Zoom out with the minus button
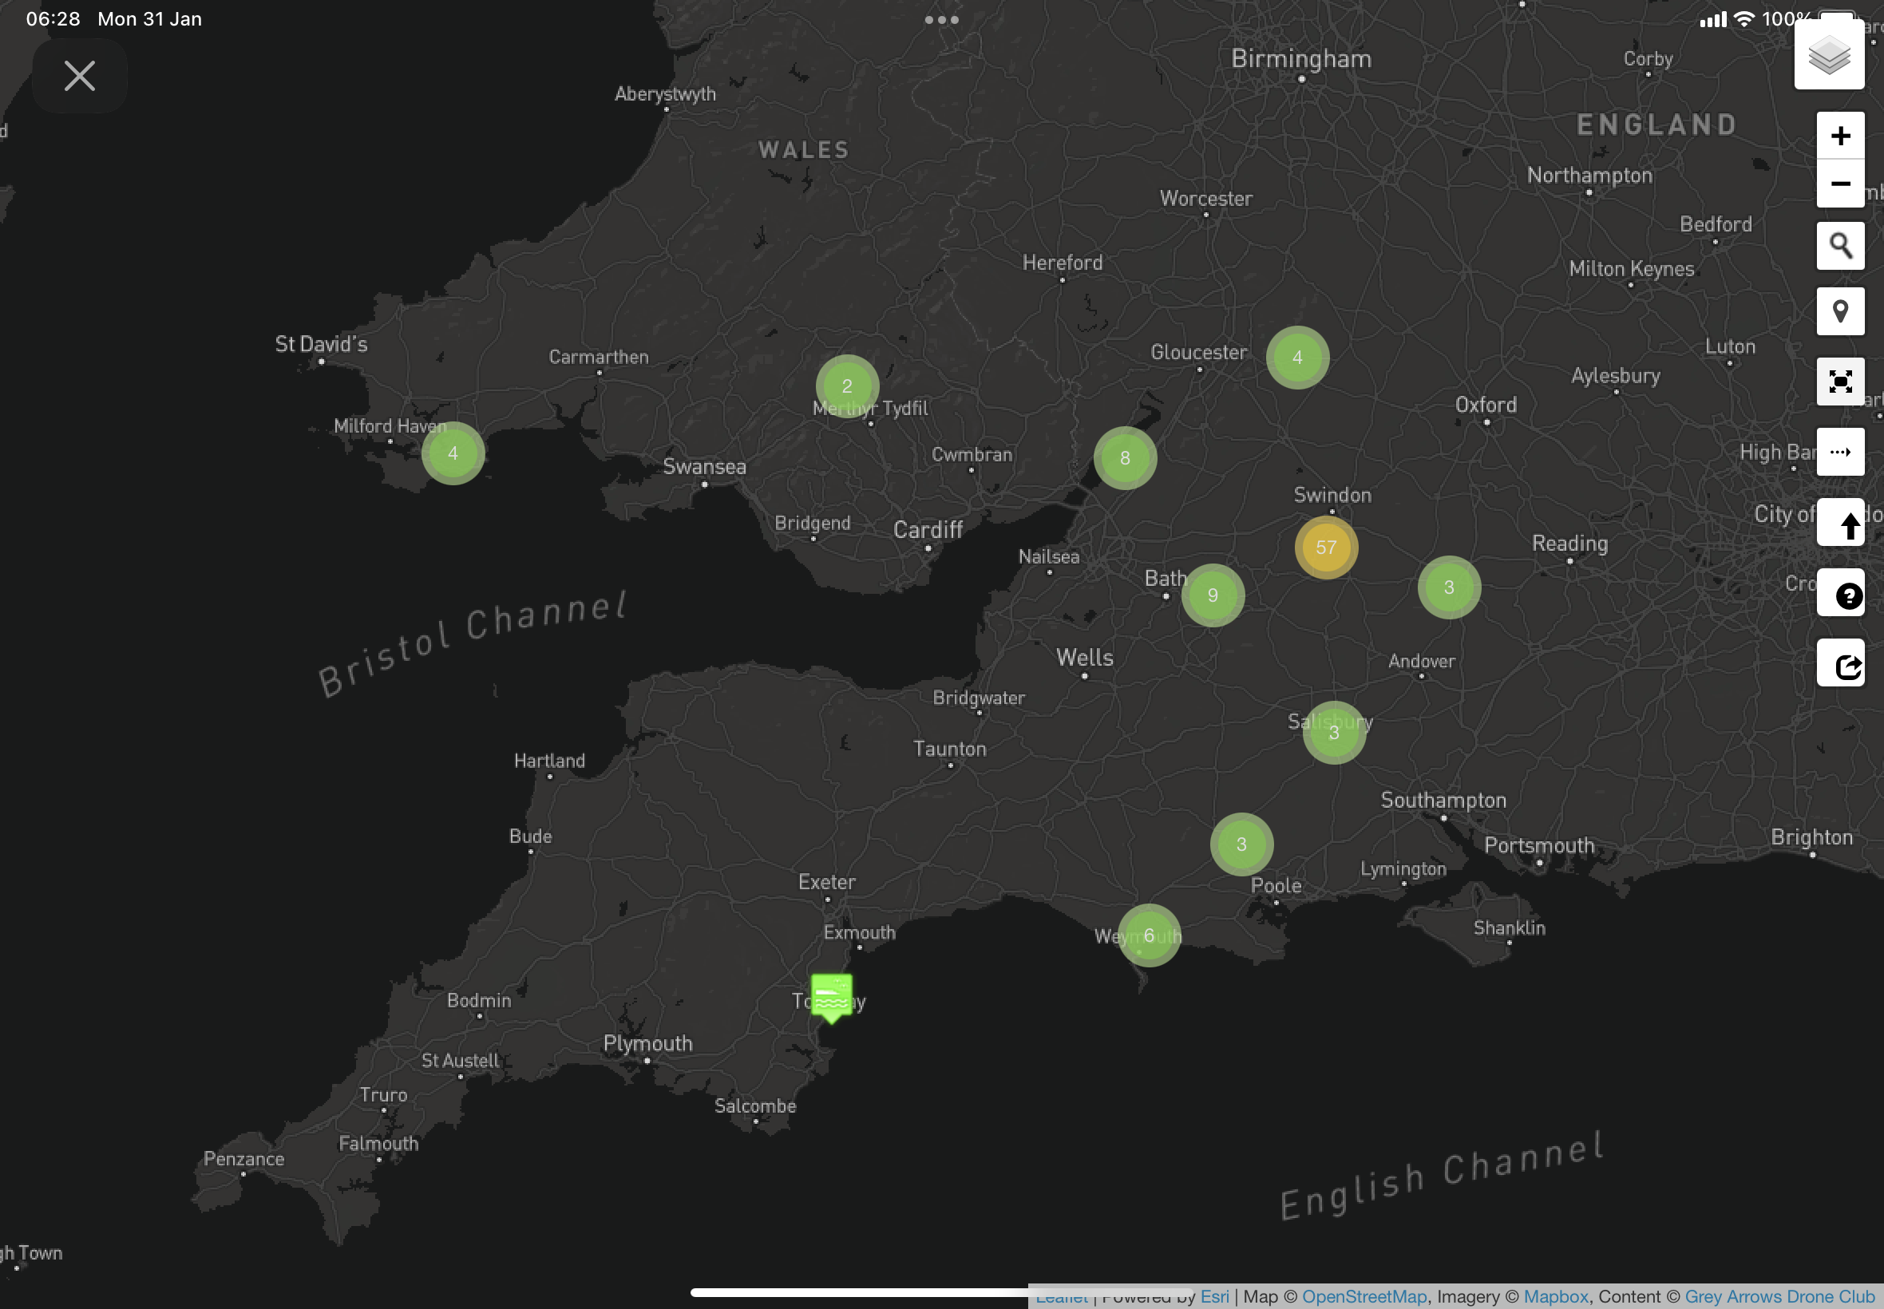Screen dimensions: 1884x1309 coord(1840,184)
